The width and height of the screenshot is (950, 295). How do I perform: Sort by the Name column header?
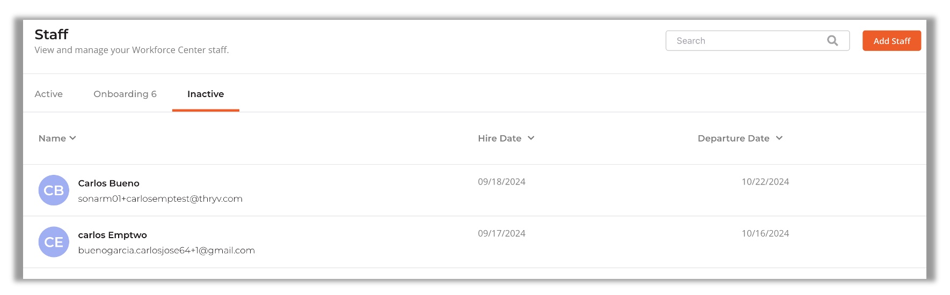(52, 138)
